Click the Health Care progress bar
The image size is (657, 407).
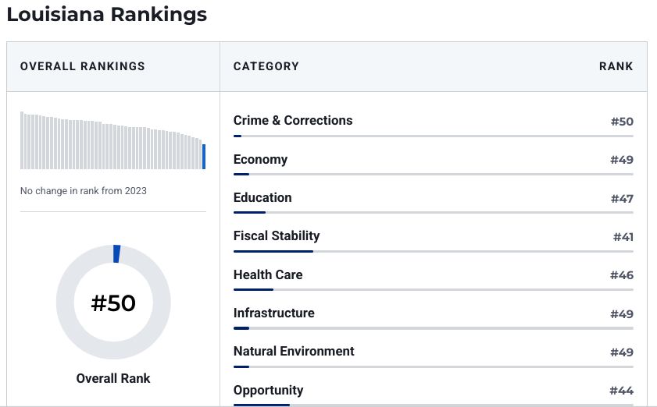click(x=434, y=289)
